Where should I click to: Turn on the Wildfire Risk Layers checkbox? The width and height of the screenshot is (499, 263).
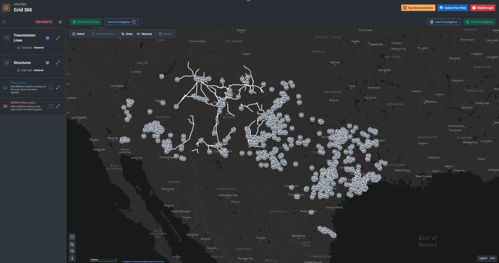[x=51, y=106]
